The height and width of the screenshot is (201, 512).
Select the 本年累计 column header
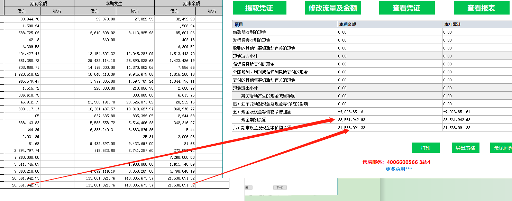click(x=477, y=24)
